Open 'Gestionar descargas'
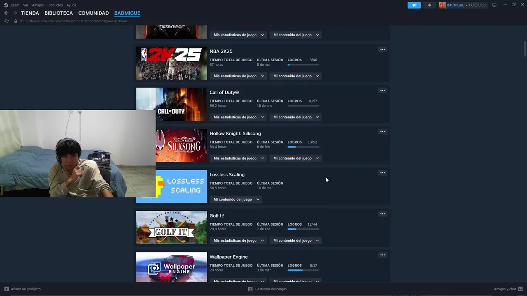 (267, 289)
